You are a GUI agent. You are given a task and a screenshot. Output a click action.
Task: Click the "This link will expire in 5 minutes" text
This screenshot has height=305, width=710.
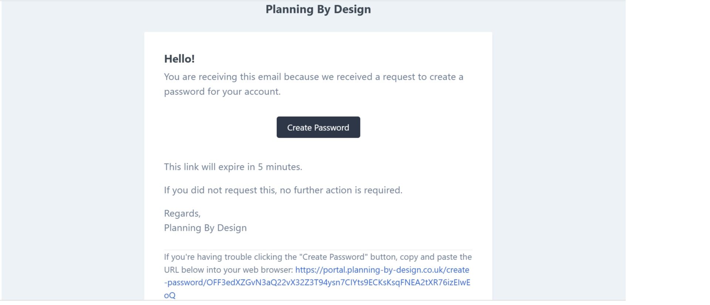(233, 167)
